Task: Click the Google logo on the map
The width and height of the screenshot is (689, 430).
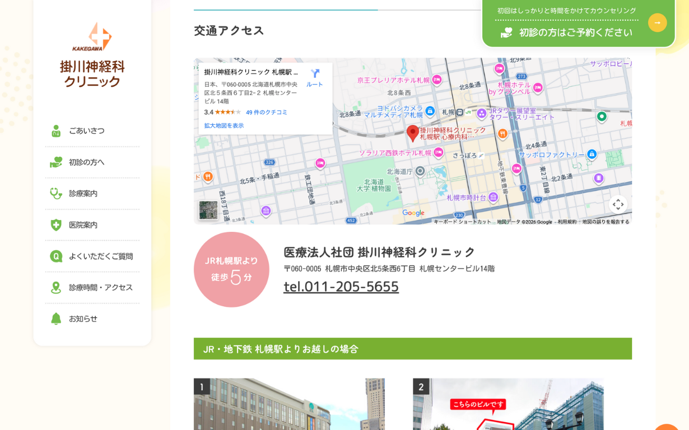Action: point(413,213)
